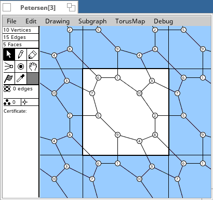Select the pencil drawing tool
213x200 pixels.
21,55
